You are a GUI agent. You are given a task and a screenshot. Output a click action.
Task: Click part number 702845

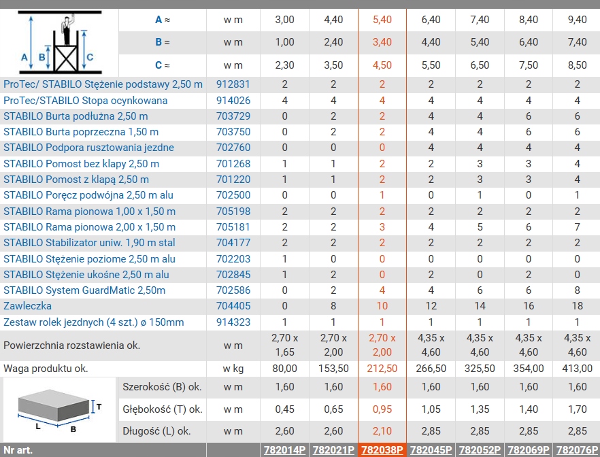[x=233, y=275]
